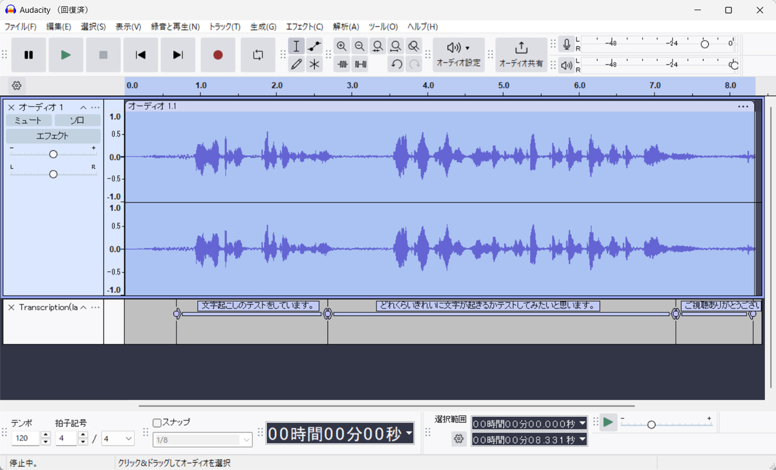Open 解析(A) menu
776x470 pixels.
[346, 27]
